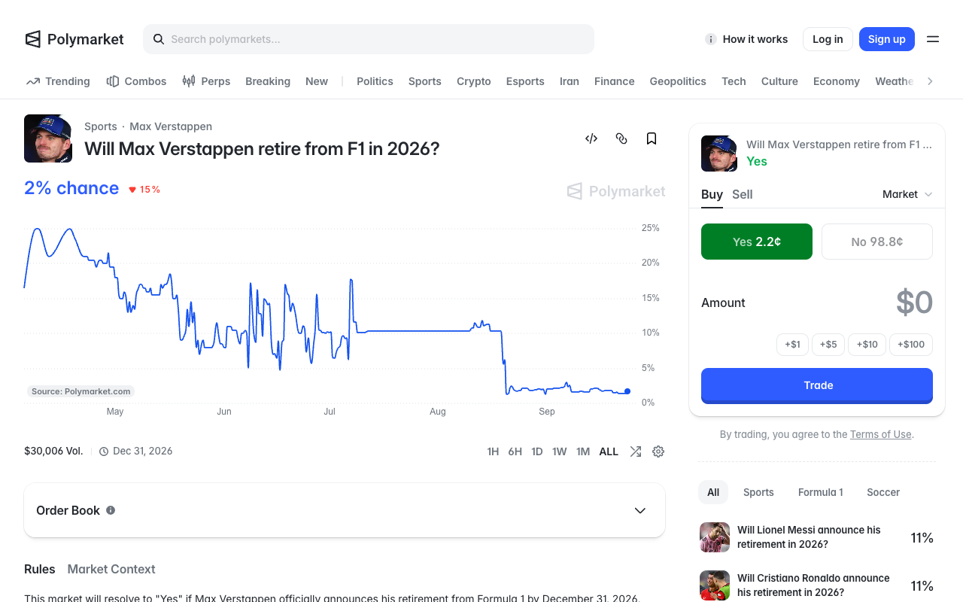Add +$10 to amount
963x602 pixels.
pyautogui.click(x=867, y=345)
